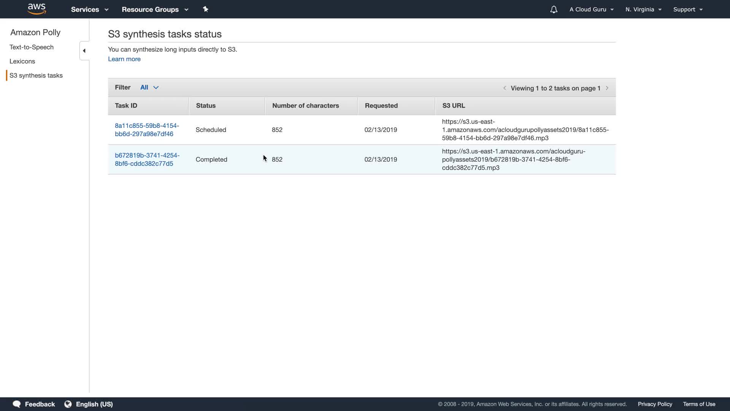Go to next page of tasks

tap(607, 88)
